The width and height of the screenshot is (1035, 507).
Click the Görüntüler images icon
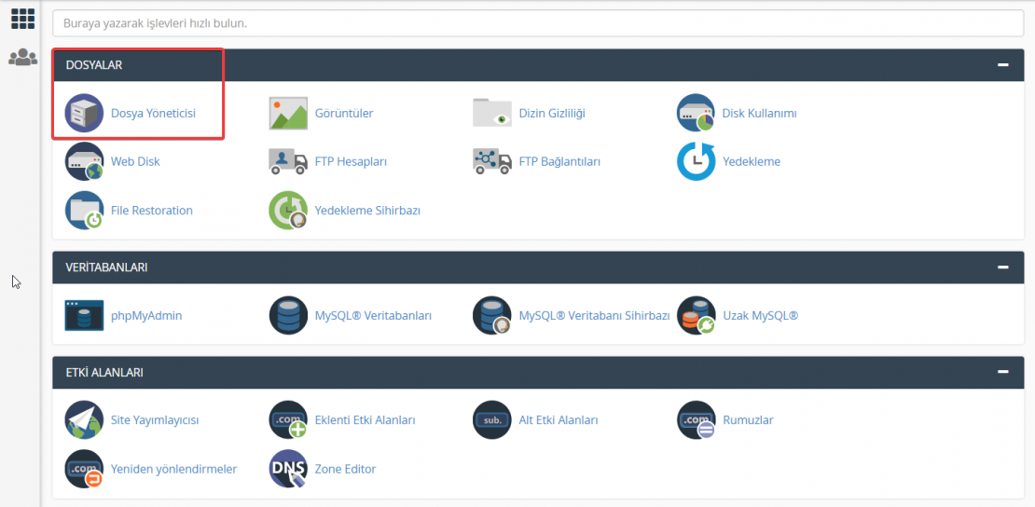pos(288,113)
